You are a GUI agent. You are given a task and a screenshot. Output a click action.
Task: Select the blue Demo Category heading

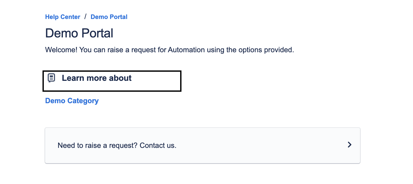coord(72,101)
